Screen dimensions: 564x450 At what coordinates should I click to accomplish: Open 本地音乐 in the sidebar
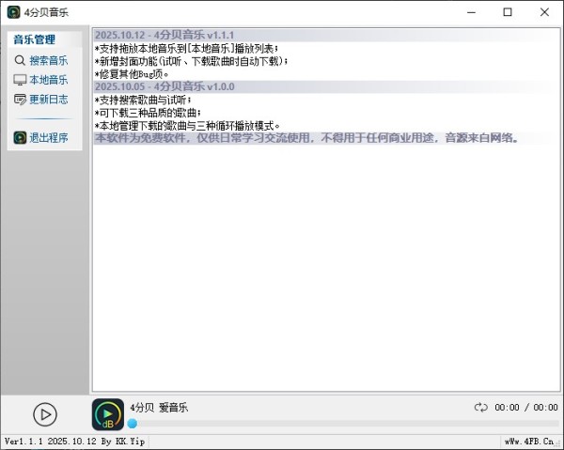[x=49, y=80]
